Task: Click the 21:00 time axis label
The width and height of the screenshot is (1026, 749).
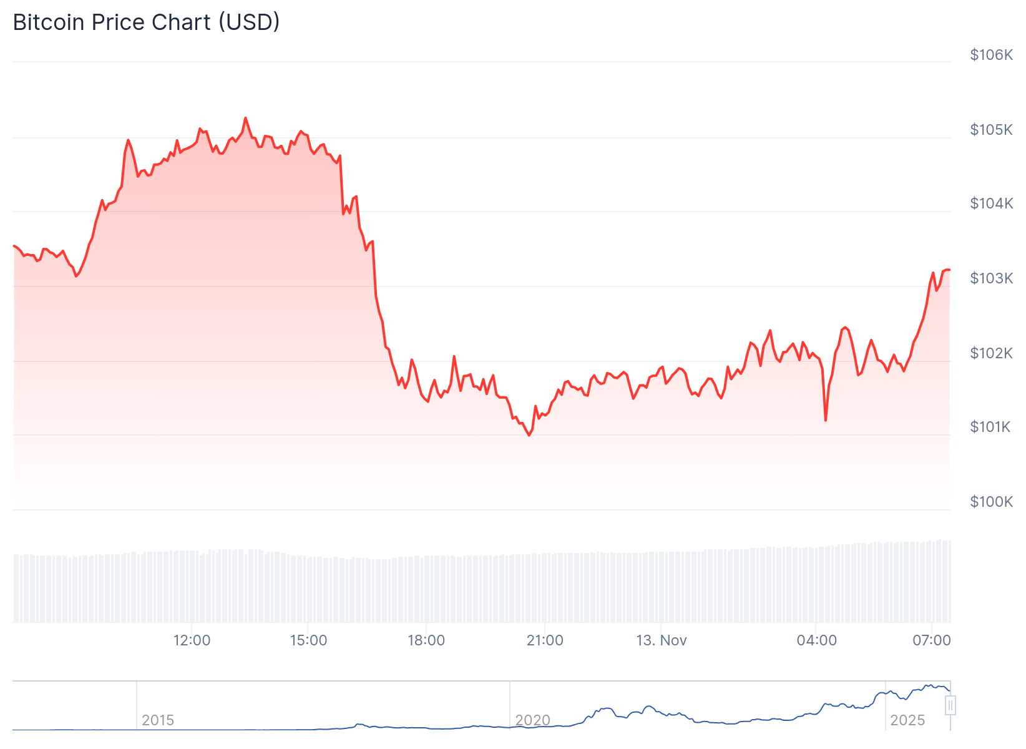Action: click(x=545, y=640)
